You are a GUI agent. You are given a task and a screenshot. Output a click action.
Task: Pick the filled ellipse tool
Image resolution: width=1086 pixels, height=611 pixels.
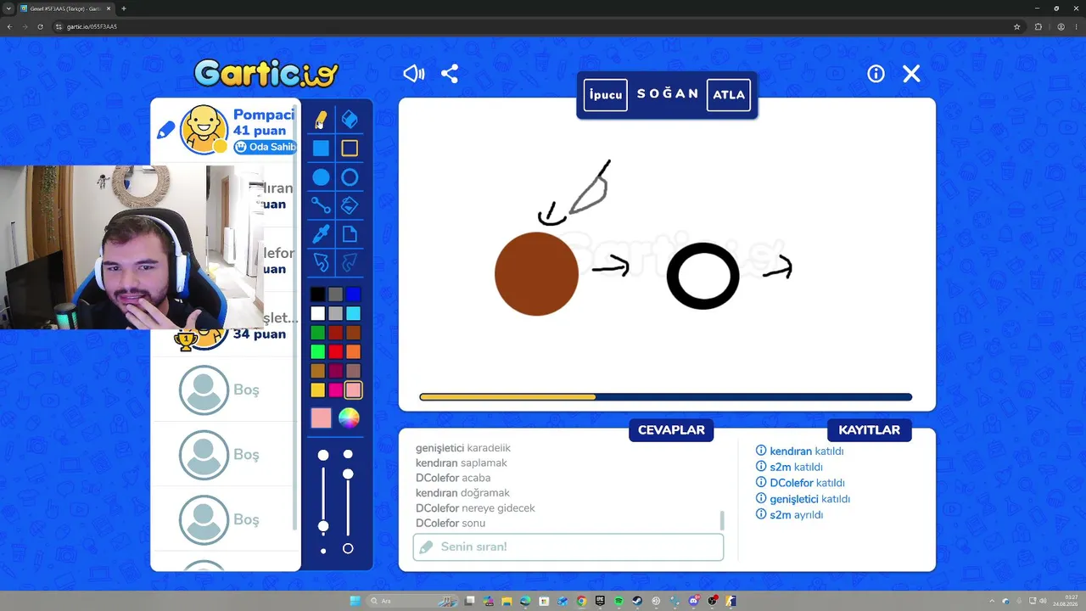321,177
